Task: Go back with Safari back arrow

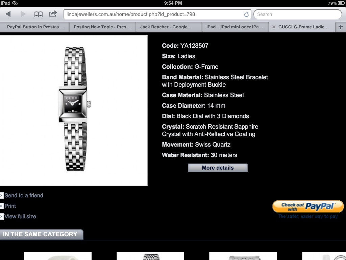Action: click(x=8, y=14)
